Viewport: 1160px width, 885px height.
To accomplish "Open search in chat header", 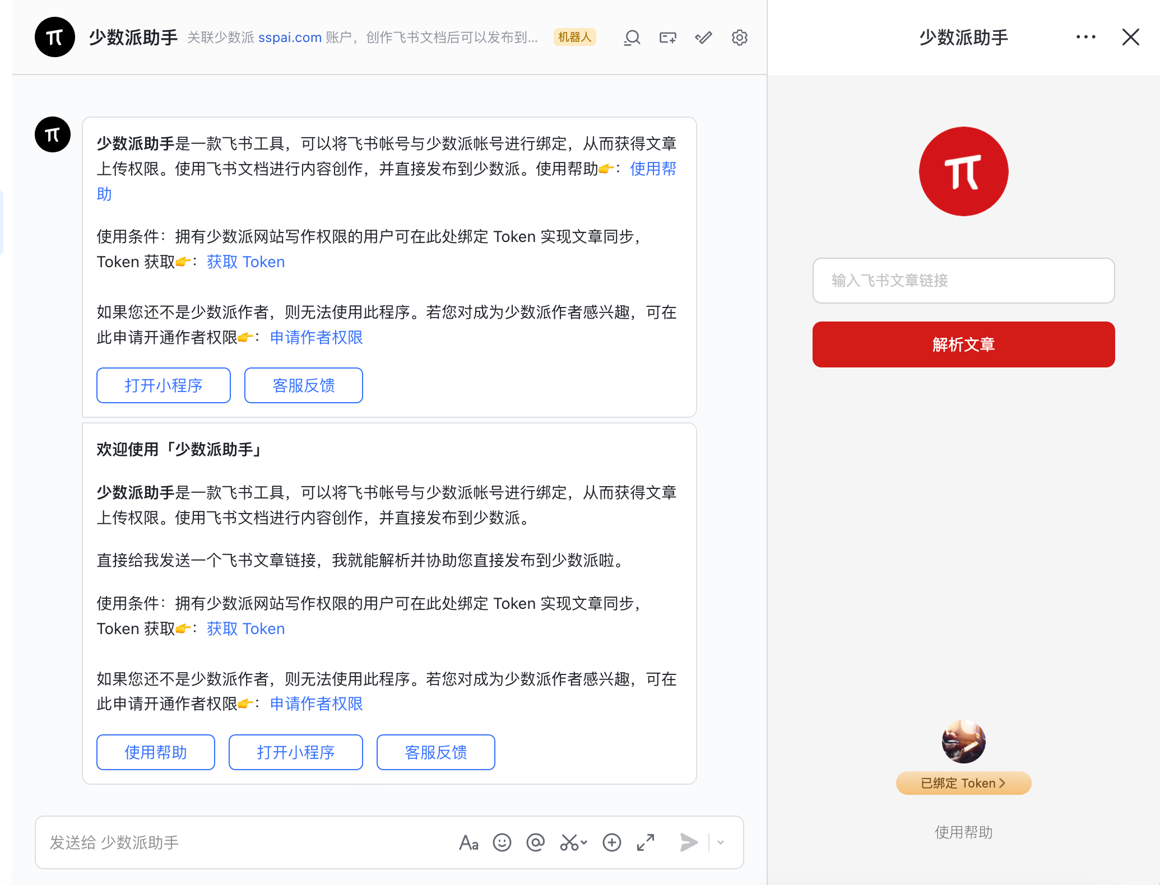I will click(x=632, y=38).
